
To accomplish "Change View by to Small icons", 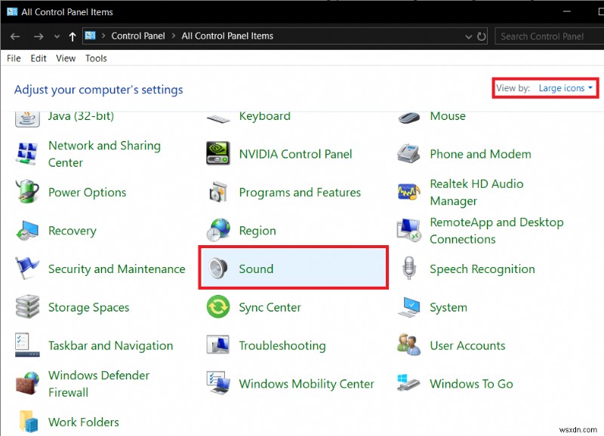I will coord(565,88).
